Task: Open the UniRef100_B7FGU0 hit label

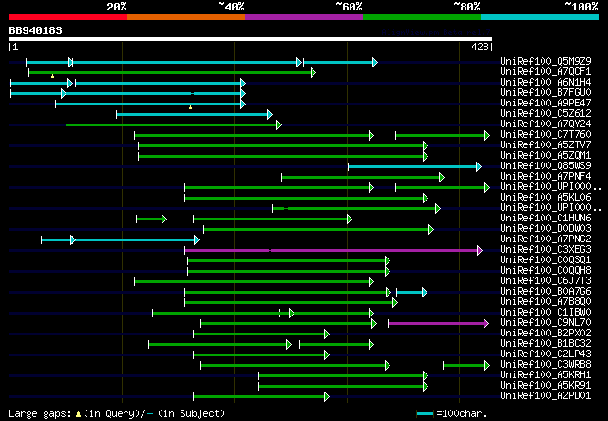Action: 545,93
